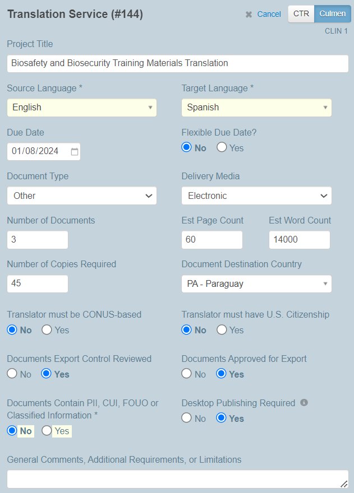Open the Target Language dropdown
This screenshot has height=493, width=354.
click(256, 108)
